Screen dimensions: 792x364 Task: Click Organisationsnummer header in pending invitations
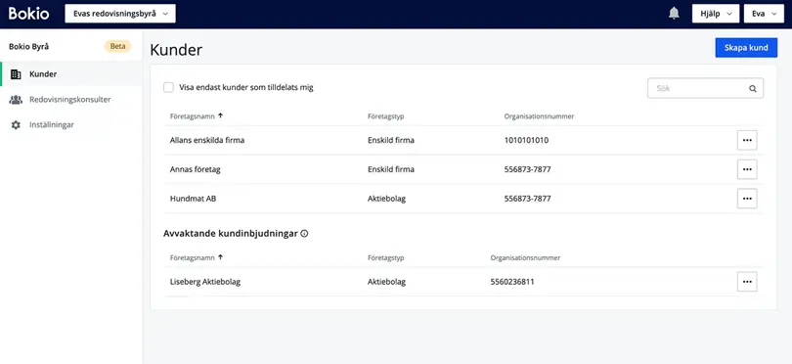coord(525,258)
